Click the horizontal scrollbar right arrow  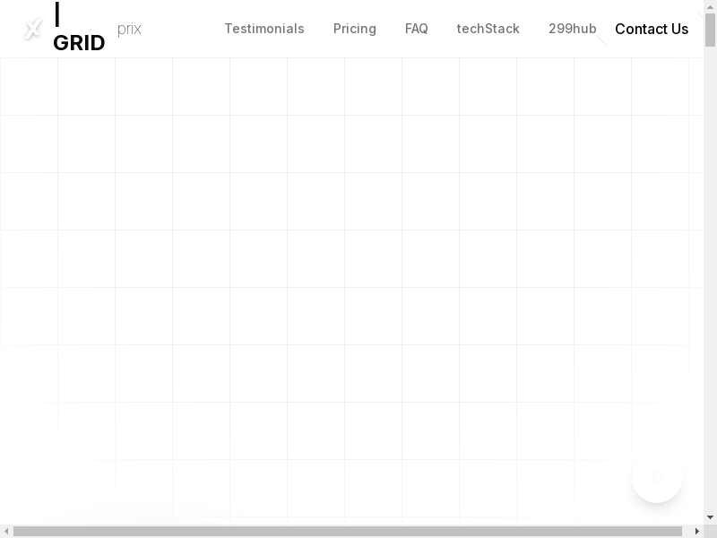696,531
